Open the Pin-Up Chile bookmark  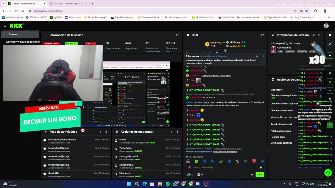tap(226, 17)
